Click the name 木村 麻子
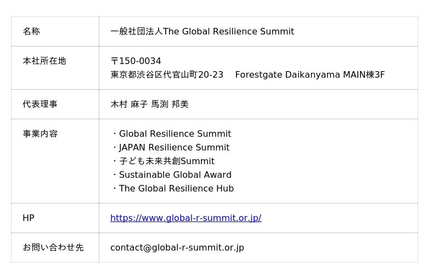439x279 pixels. click(x=129, y=104)
